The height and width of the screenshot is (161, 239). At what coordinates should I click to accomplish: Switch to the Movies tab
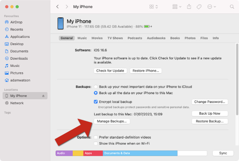click(x=97, y=38)
